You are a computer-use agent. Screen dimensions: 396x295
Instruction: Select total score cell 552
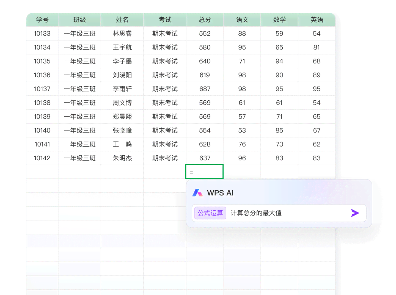[x=205, y=34]
